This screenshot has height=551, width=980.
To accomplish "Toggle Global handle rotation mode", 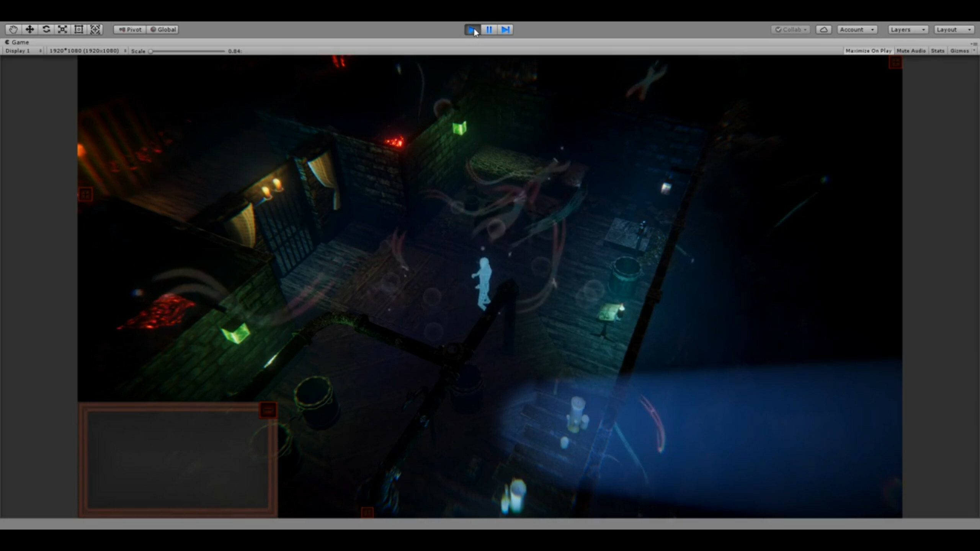I will click(x=163, y=29).
